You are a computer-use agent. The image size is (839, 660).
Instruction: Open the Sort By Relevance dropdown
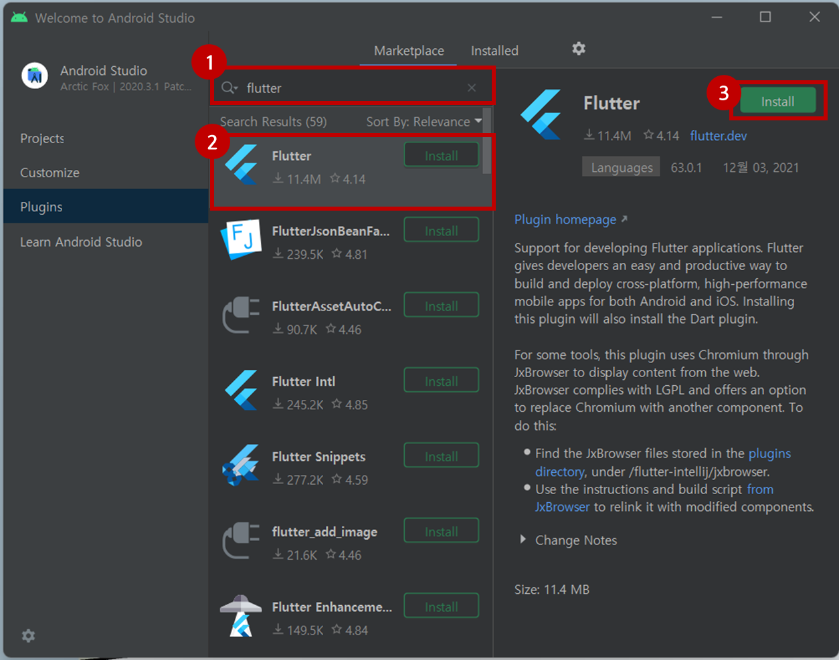point(424,122)
